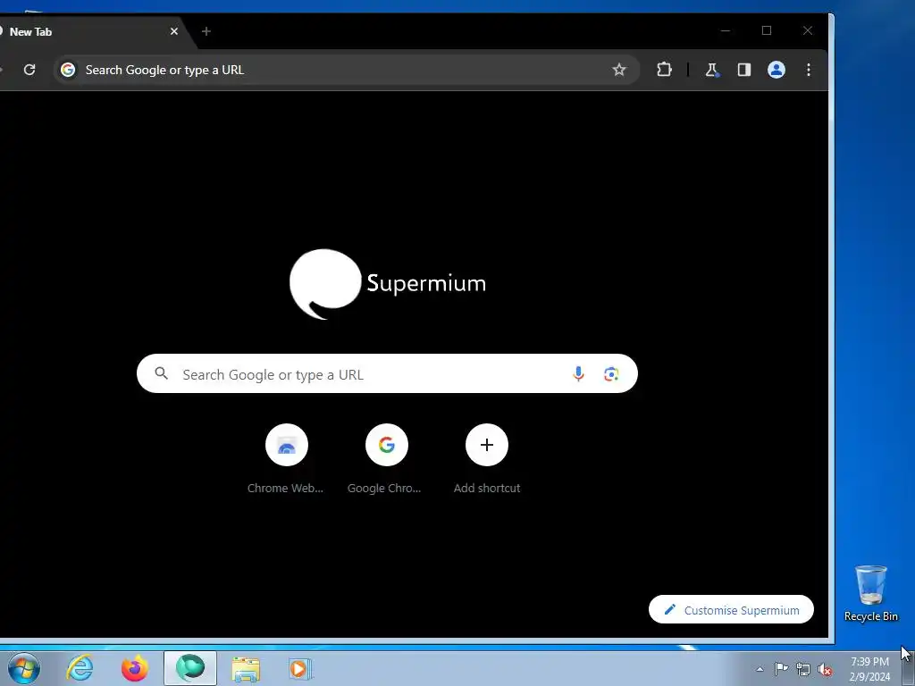The width and height of the screenshot is (915, 686).
Task: Open the Windows Start menu
Action: (x=24, y=668)
